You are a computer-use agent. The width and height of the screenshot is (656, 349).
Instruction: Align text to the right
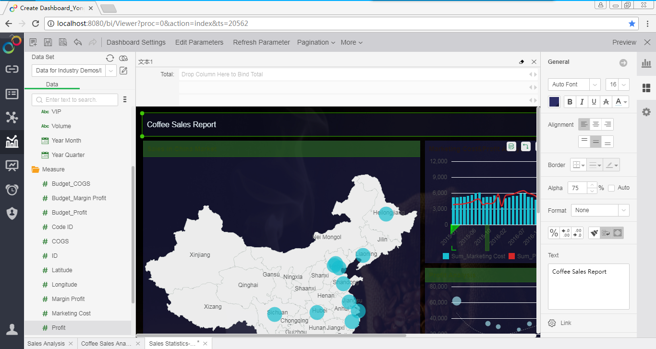tap(607, 124)
